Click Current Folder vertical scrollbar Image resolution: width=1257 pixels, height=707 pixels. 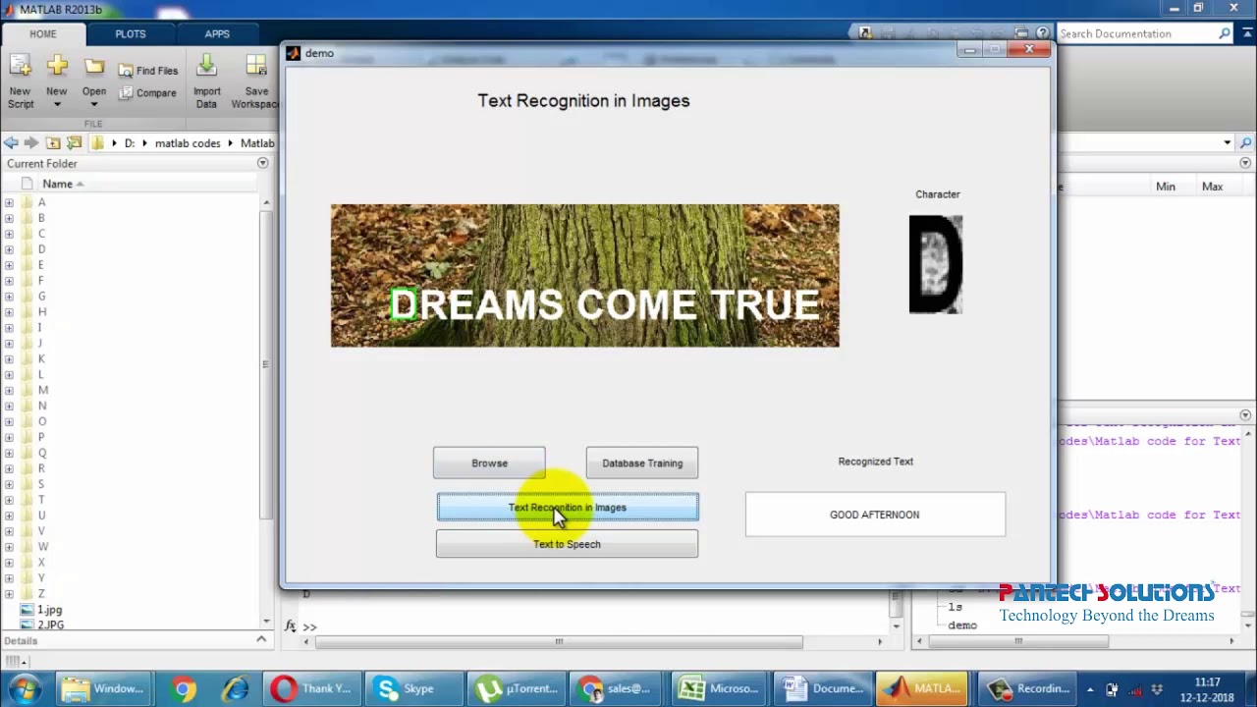tap(265, 363)
